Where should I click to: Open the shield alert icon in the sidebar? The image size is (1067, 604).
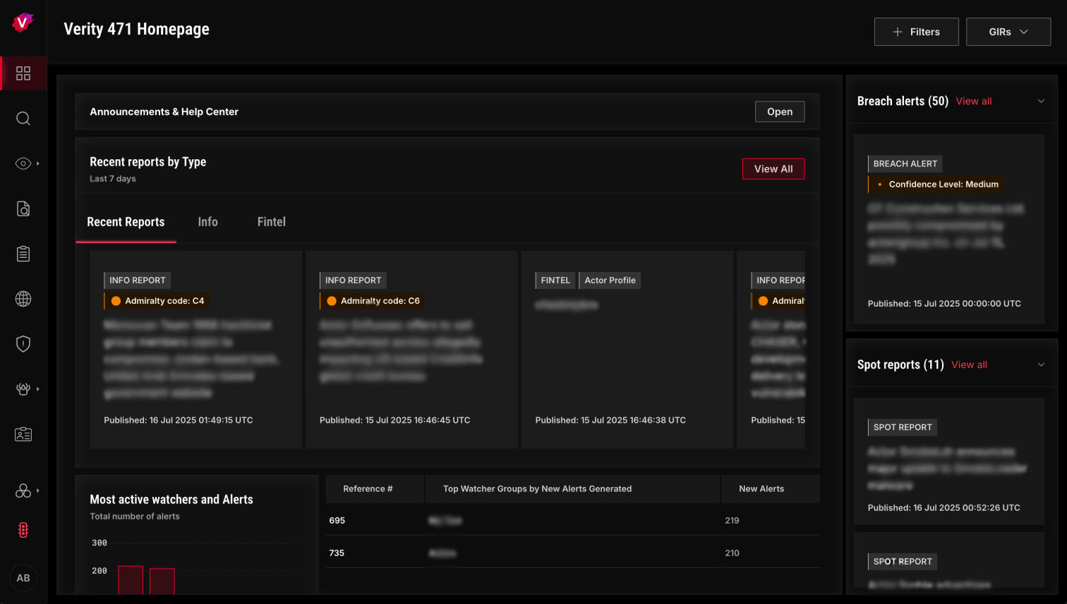pyautogui.click(x=23, y=344)
